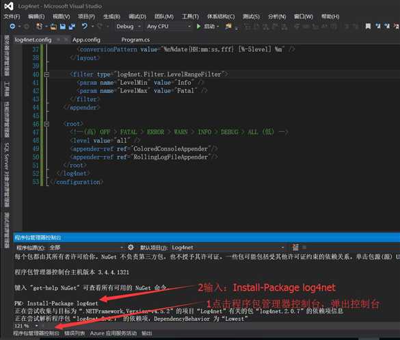400x340 pixels.
Task: Switch to the Azure 应用服务活动 tab
Action: (114, 333)
